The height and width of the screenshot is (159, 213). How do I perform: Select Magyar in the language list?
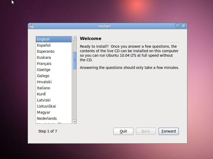[44, 112]
